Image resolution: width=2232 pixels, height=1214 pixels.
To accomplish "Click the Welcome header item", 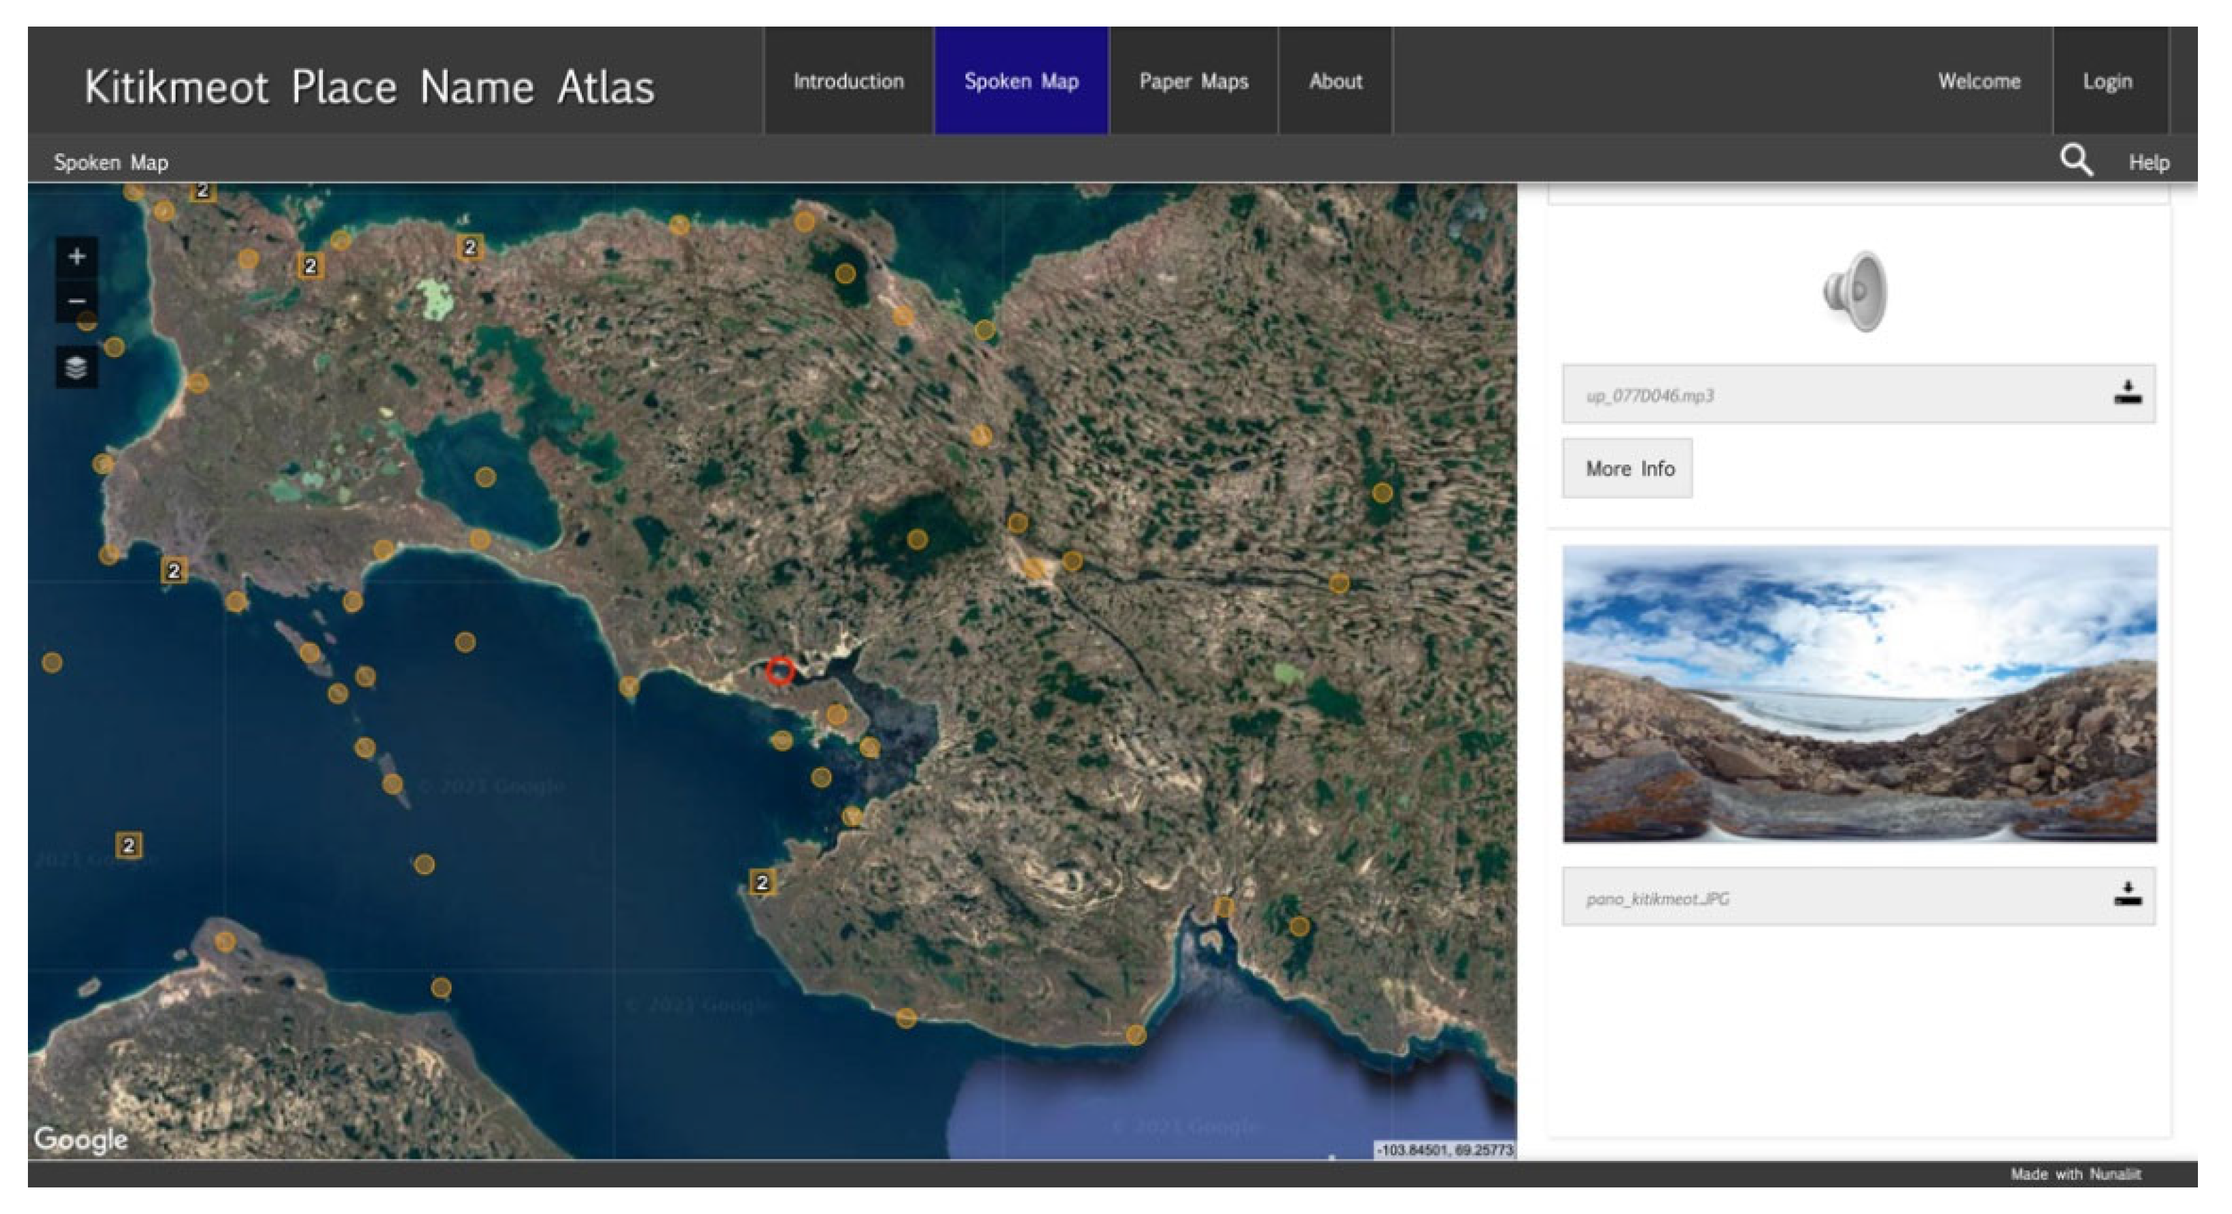I will pos(1978,82).
